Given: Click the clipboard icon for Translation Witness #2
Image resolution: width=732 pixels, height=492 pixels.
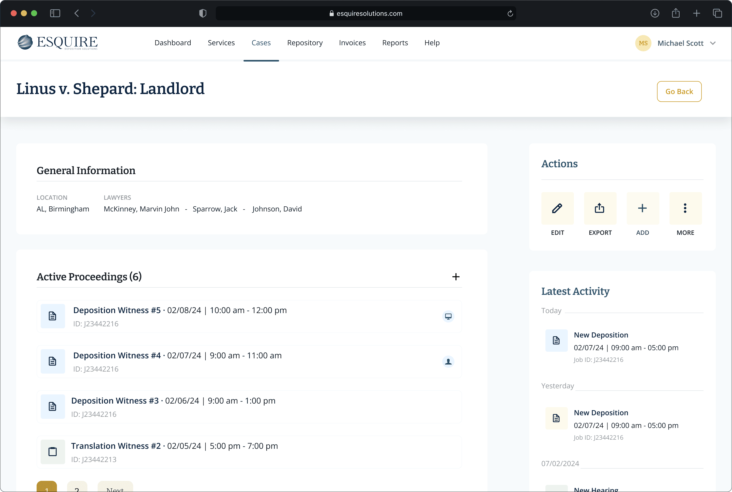Looking at the screenshot, I should tap(53, 452).
